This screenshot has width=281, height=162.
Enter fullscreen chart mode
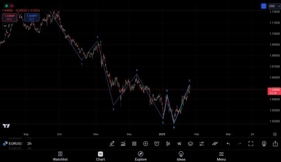tap(251, 144)
